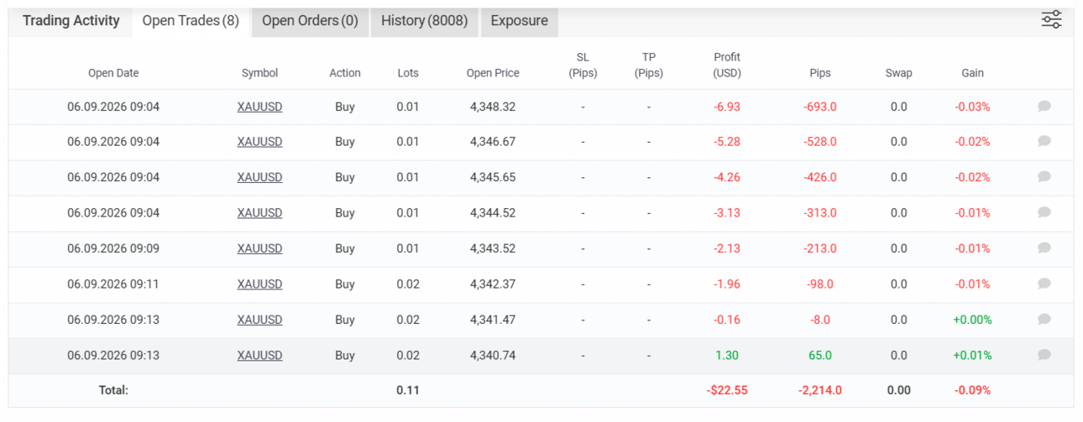Open XAUUSD link in the 4,340.74 row
This screenshot has height=422, width=1083.
[259, 355]
